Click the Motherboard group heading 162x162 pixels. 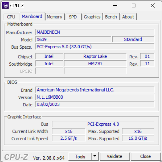pyautogui.click(x=20, y=24)
